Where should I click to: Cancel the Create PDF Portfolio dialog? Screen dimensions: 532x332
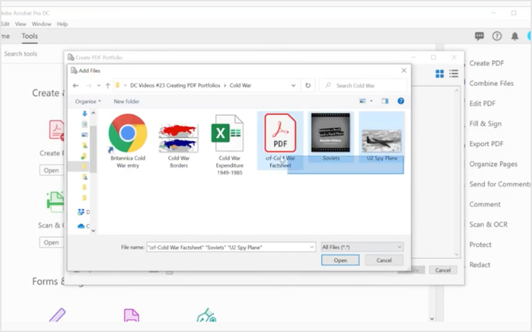[443, 270]
